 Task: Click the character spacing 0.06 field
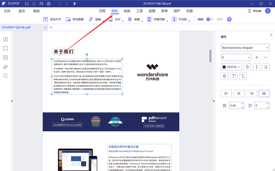pos(236,105)
